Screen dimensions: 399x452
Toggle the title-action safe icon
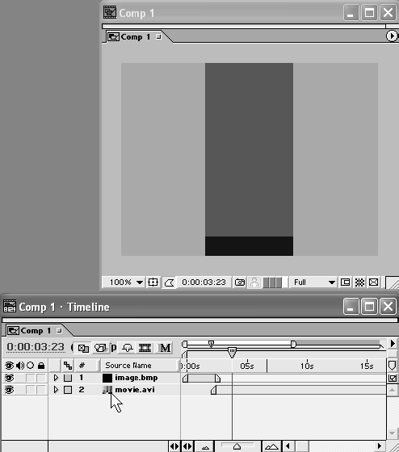pyautogui.click(x=153, y=282)
